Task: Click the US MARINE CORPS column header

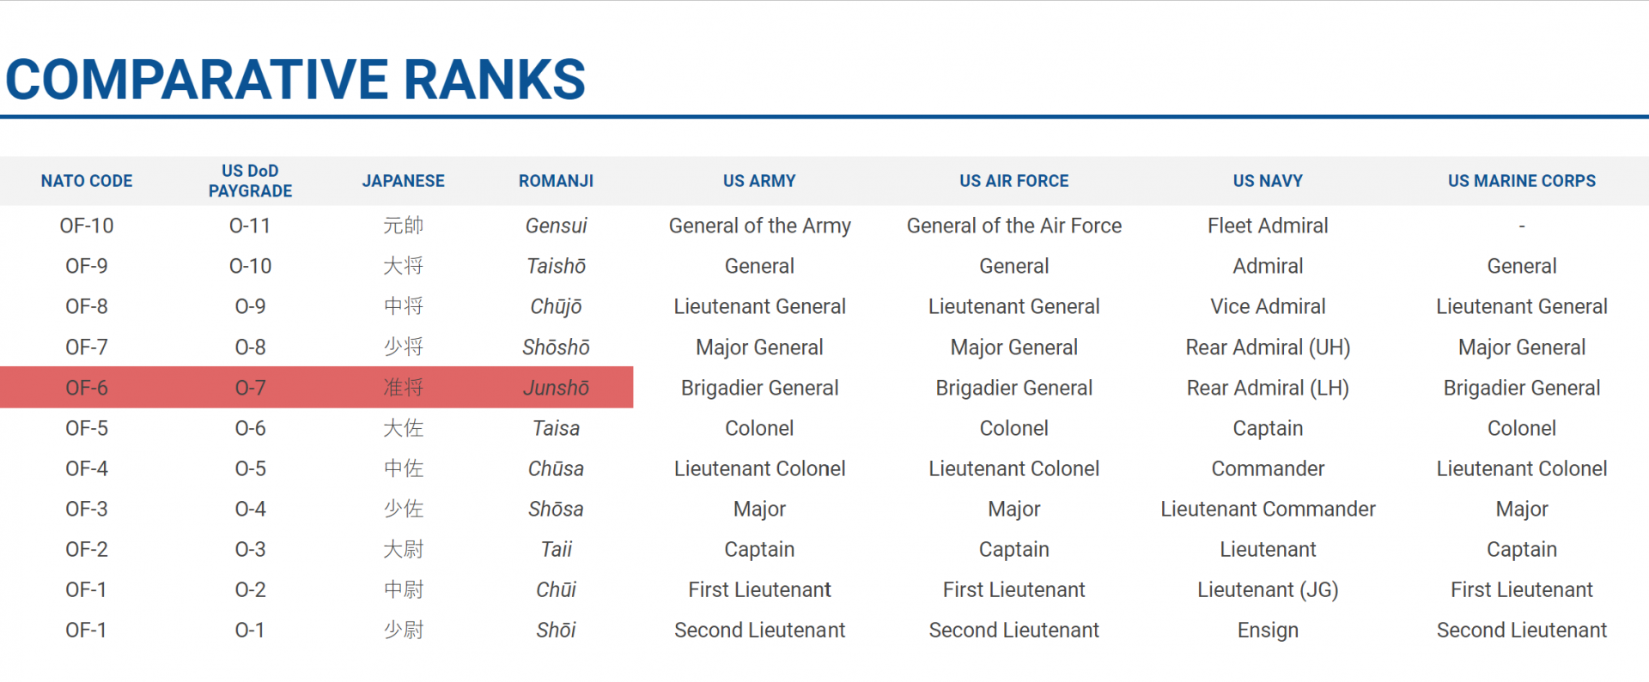Action: tap(1521, 181)
